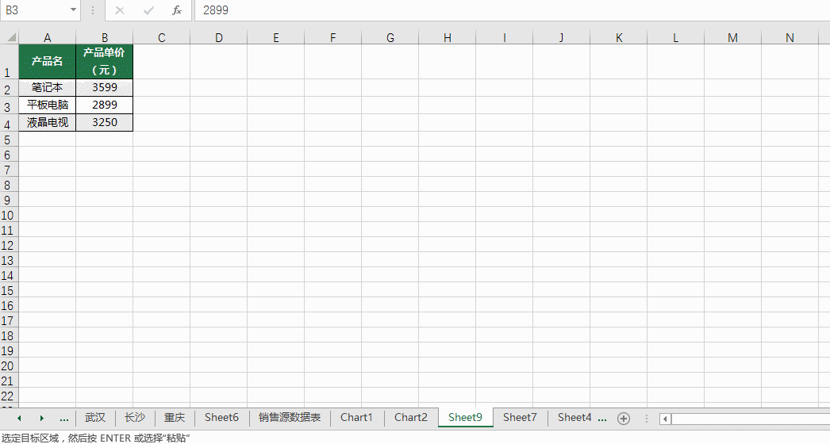Switch to the 长沙 sheet tab
The width and height of the screenshot is (830, 444).
click(x=135, y=418)
